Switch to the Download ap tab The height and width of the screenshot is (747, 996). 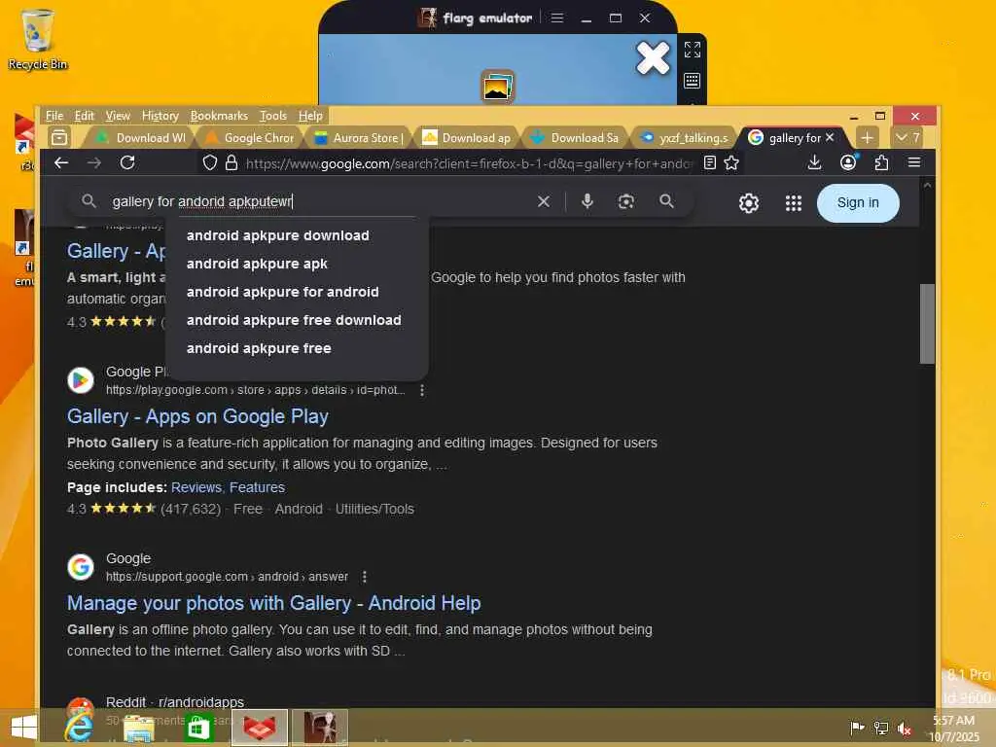[x=468, y=138]
